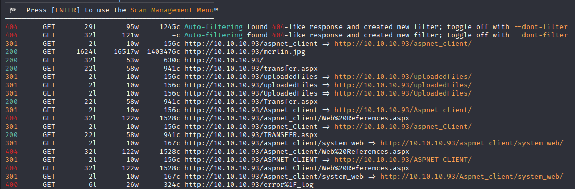
Task: Click the [ENTER] key hint text
Action: click(65, 10)
